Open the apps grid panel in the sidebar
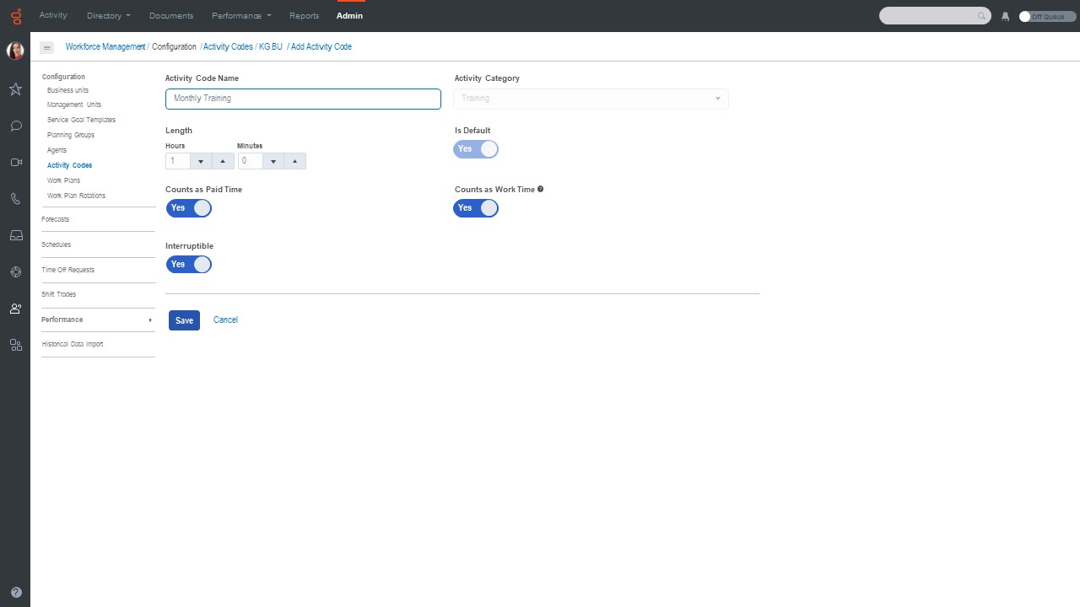The image size is (1080, 607). coord(15,345)
